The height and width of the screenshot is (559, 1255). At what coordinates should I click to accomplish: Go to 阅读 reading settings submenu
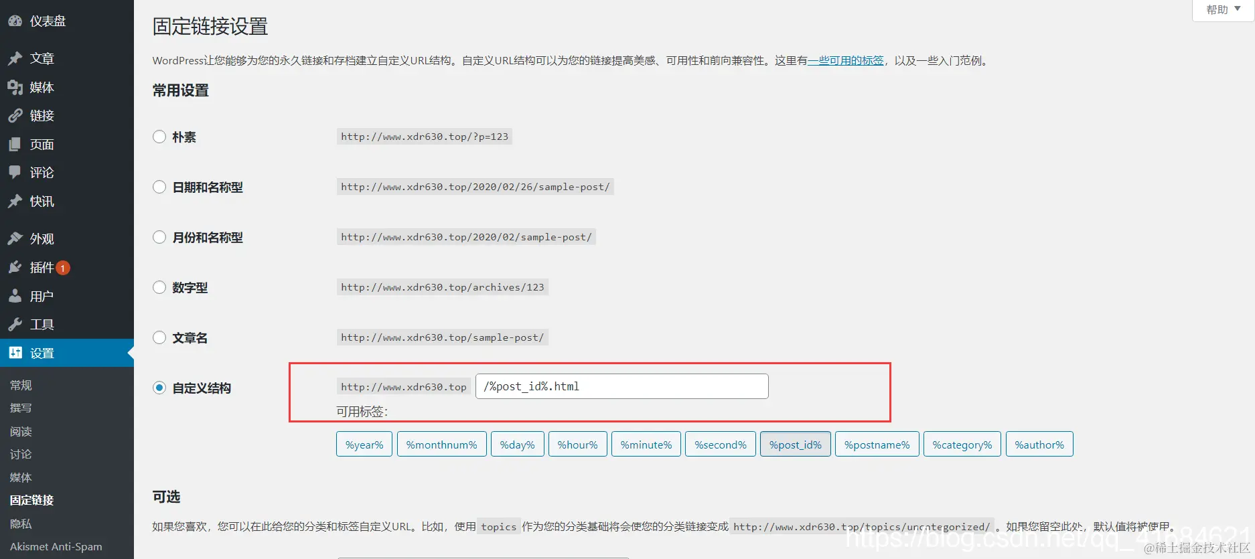coord(21,431)
